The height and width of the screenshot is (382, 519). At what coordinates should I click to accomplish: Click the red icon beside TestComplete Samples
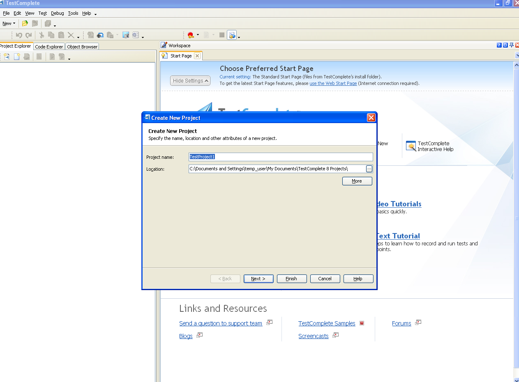[362, 323]
